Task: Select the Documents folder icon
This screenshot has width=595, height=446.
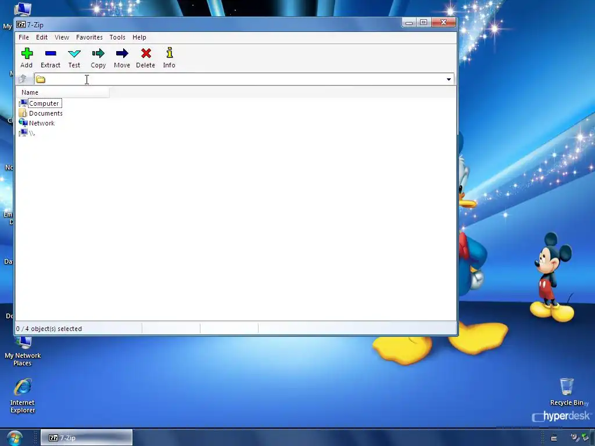Action: point(23,113)
